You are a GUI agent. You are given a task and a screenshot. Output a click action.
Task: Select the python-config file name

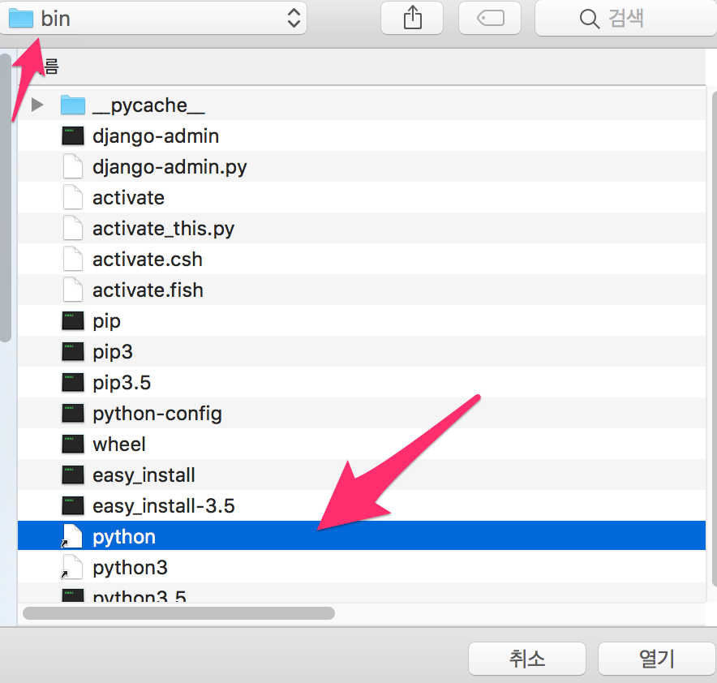157,414
